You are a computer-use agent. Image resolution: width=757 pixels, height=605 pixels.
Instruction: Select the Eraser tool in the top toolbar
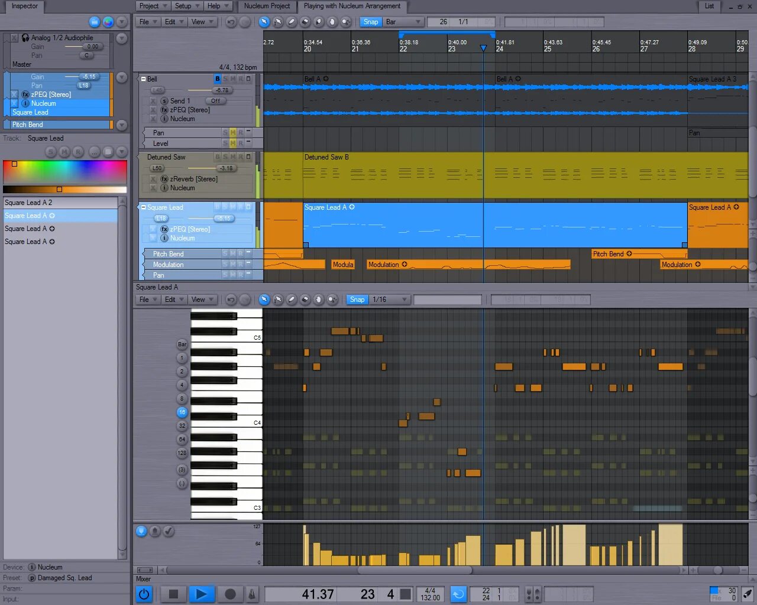click(x=305, y=22)
